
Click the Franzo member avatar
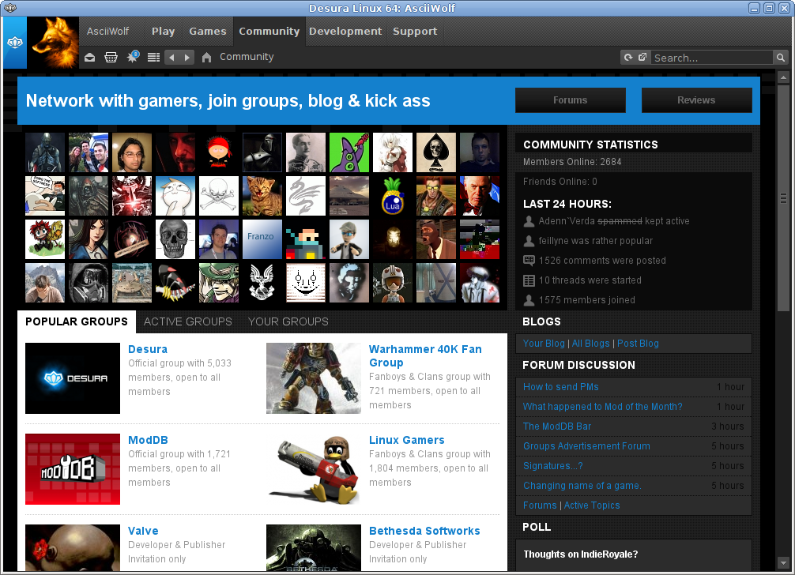(262, 239)
